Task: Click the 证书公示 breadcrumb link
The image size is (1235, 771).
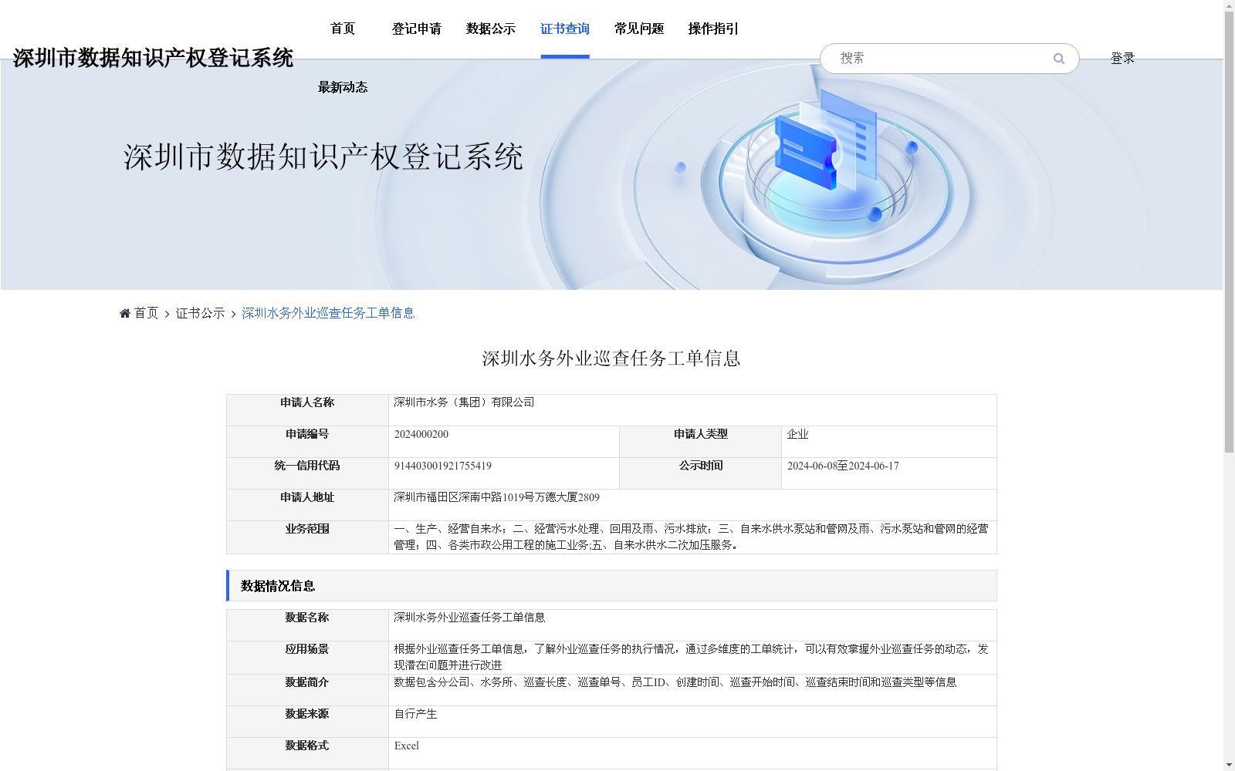Action: click(200, 313)
